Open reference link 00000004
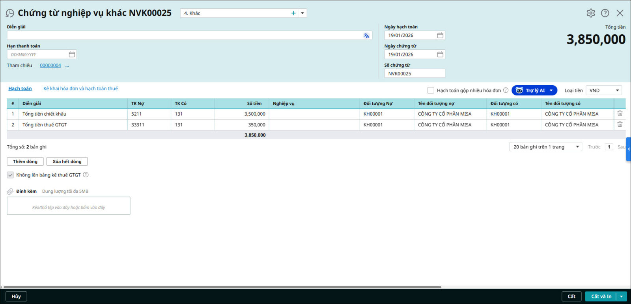 [50, 66]
